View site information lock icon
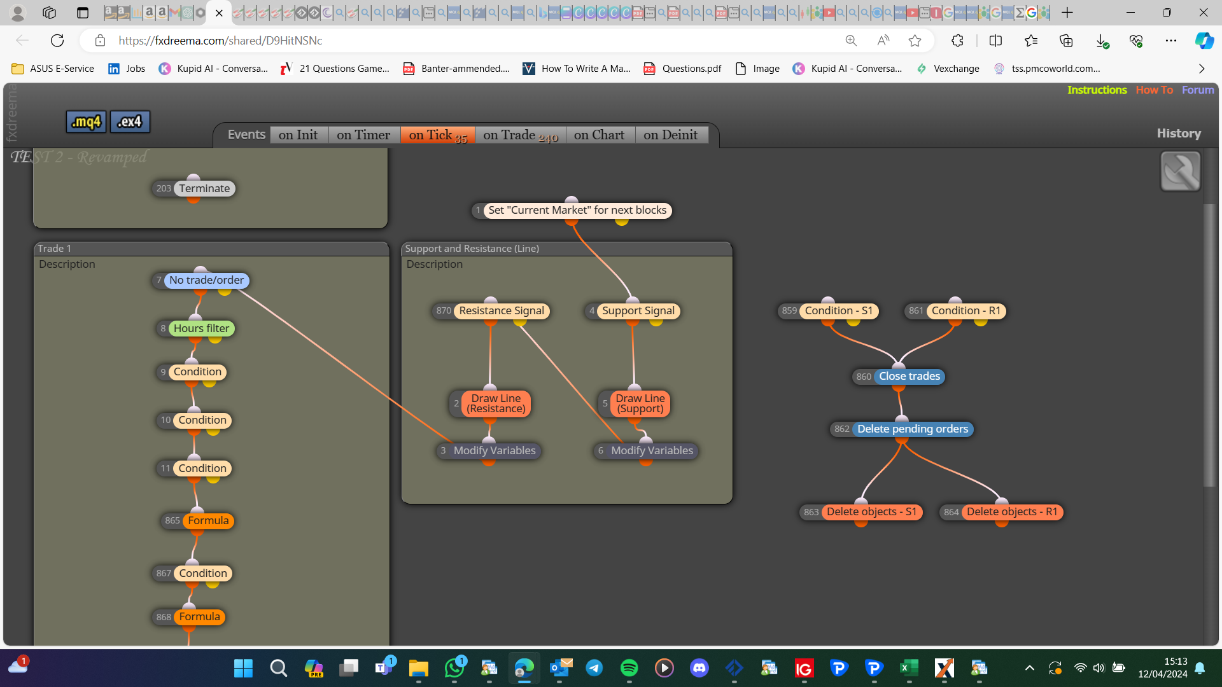The width and height of the screenshot is (1222, 687). pos(100,41)
